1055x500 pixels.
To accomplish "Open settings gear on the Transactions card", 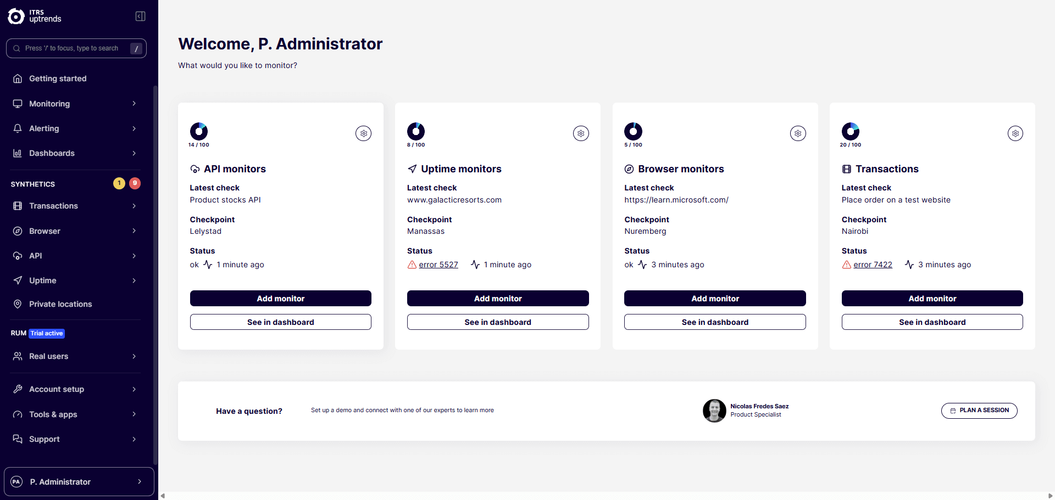I will point(1015,133).
